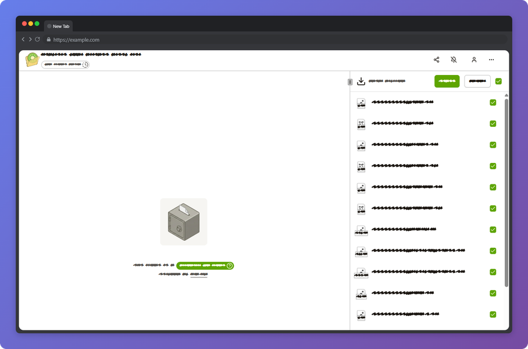
Task: Click the eleventh file's image icon
Action: click(x=361, y=315)
